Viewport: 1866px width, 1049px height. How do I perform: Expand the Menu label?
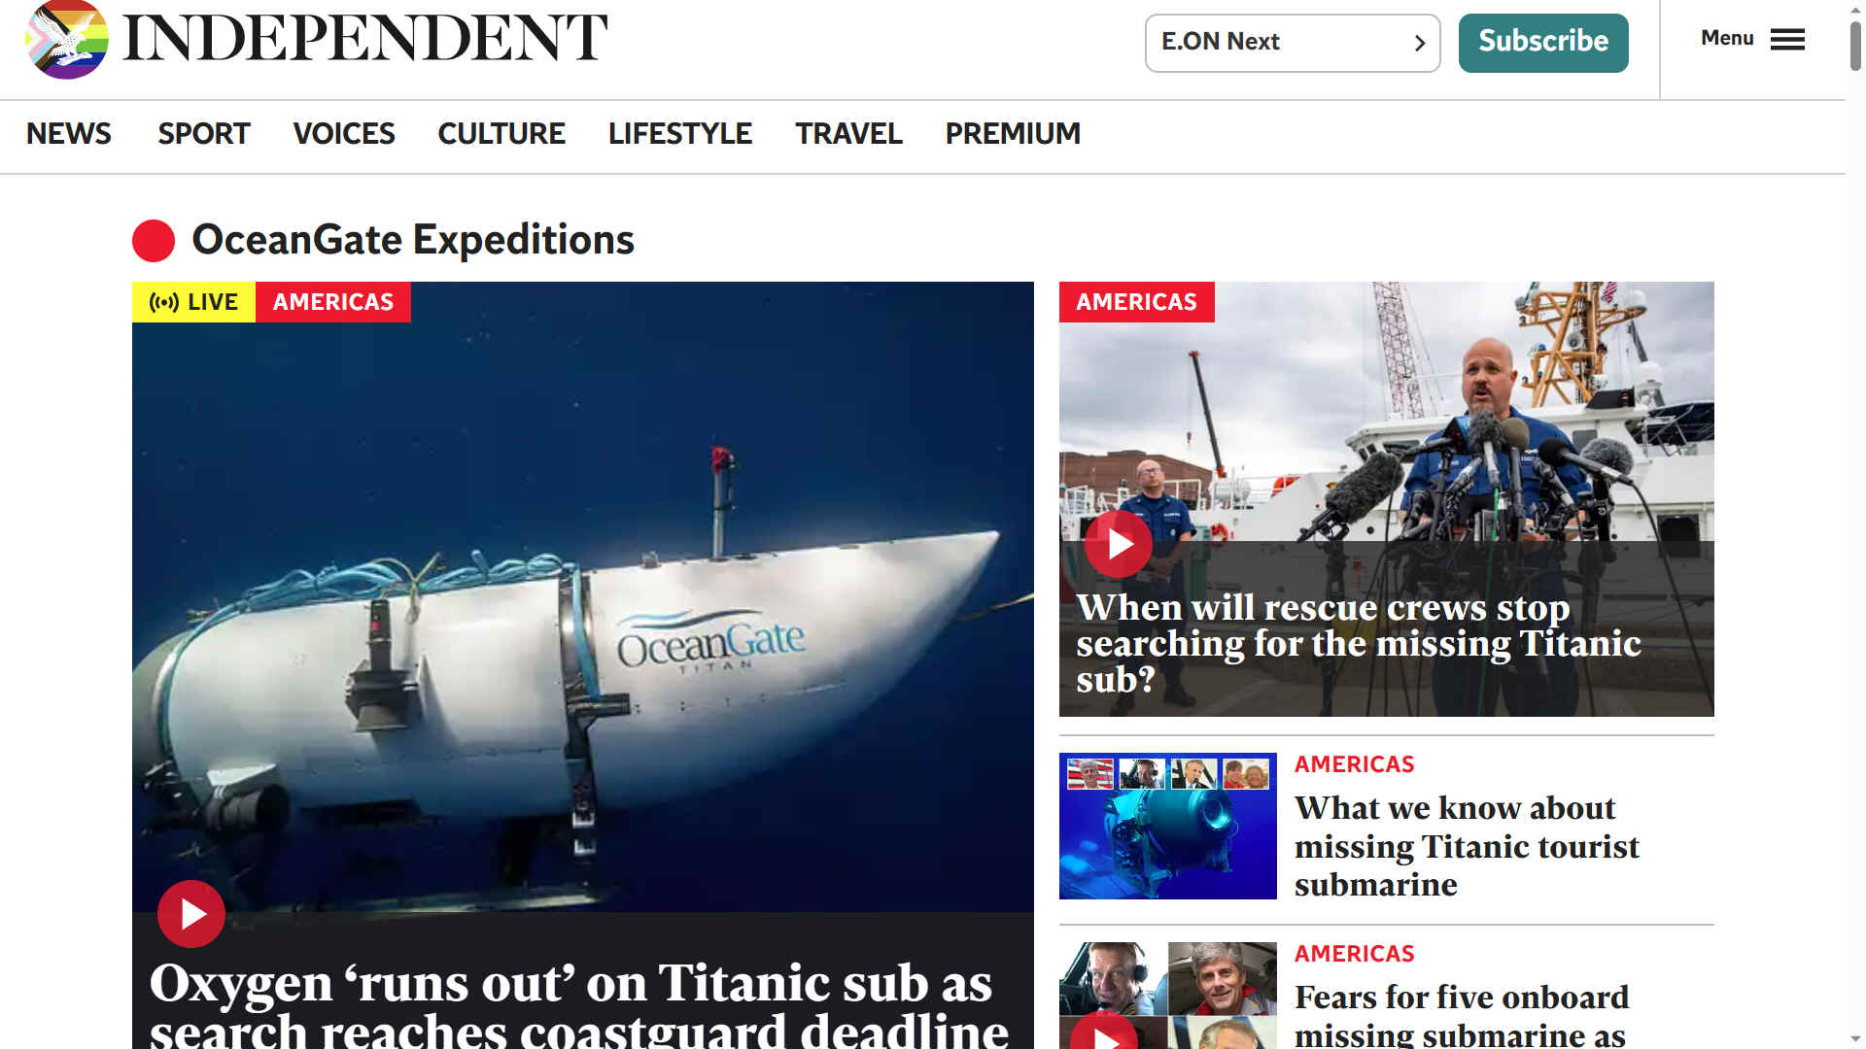pyautogui.click(x=1727, y=38)
